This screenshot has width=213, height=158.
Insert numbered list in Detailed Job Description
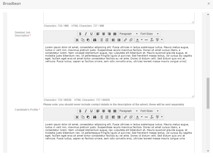(107, 40)
